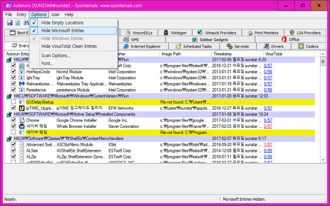Switch to the Sidebar Gadgets tab
The image size is (330, 206).
point(210,40)
